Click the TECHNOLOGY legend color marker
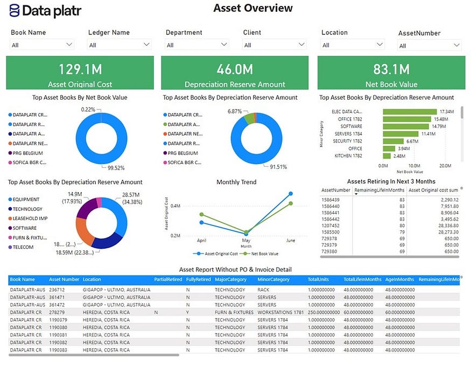This screenshot has height=366, width=471. click(10, 209)
